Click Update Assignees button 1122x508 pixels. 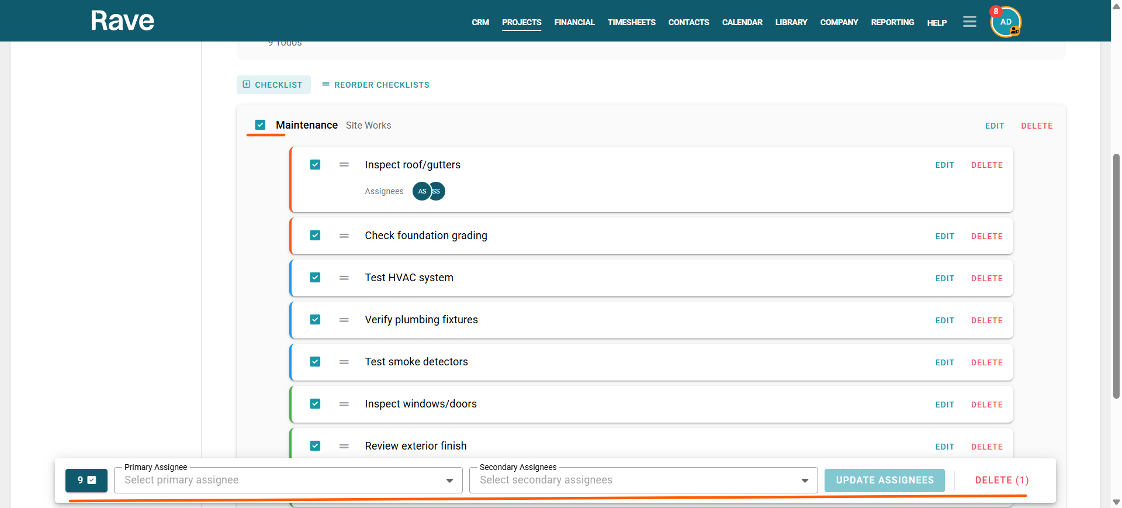[x=885, y=481]
